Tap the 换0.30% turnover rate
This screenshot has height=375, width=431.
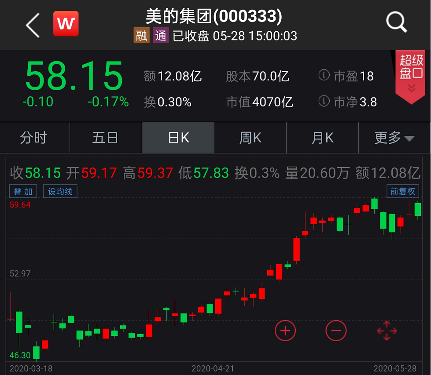pyautogui.click(x=168, y=102)
